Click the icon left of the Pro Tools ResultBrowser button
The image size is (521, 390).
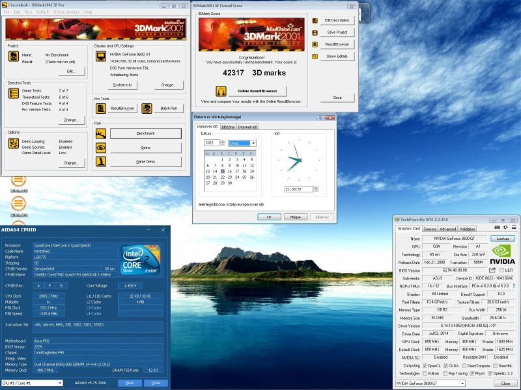[101, 109]
